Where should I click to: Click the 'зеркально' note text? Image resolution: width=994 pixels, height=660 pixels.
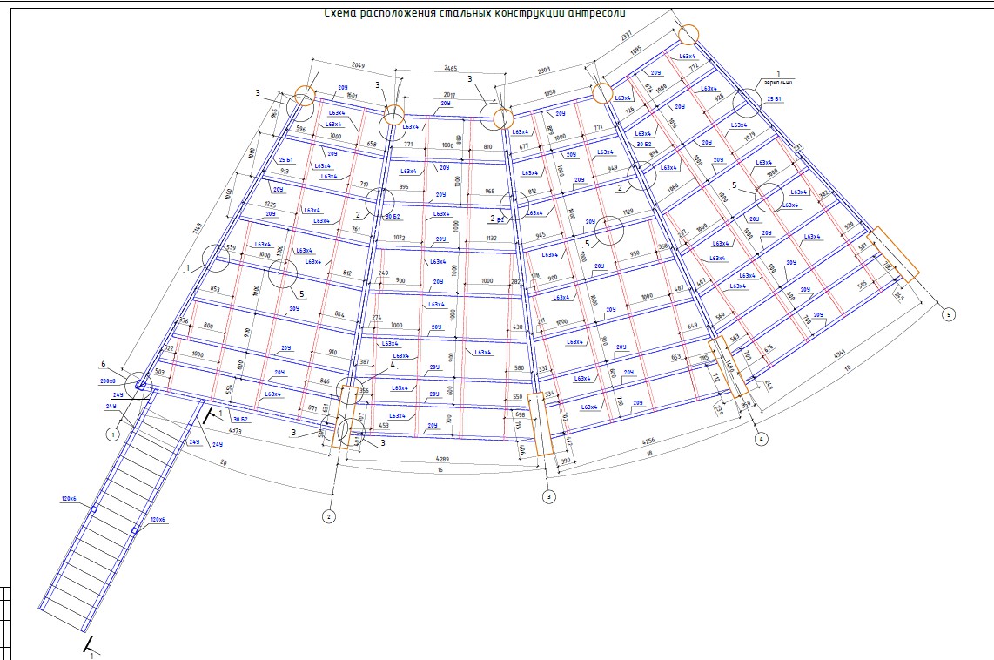[778, 83]
